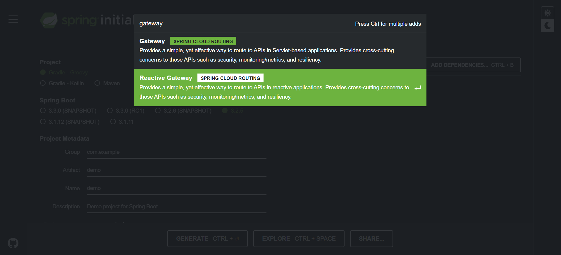Image resolution: width=561 pixels, height=255 pixels.
Task: Click the enter arrow on Reactive Gateway
Action: click(418, 88)
